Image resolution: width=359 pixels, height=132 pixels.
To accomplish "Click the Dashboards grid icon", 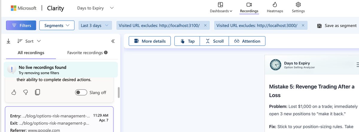I will click(x=220, y=4).
